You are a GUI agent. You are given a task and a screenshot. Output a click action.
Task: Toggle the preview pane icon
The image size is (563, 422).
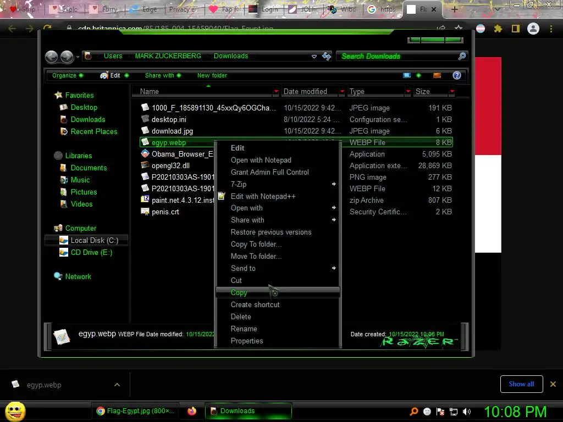pos(437,75)
